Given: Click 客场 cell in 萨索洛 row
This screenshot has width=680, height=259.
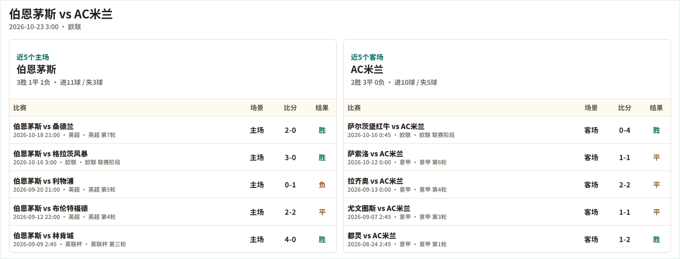Looking at the screenshot, I should pos(591,157).
